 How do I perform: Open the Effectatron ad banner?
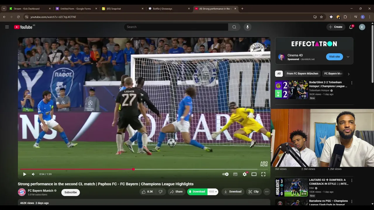click(x=314, y=44)
